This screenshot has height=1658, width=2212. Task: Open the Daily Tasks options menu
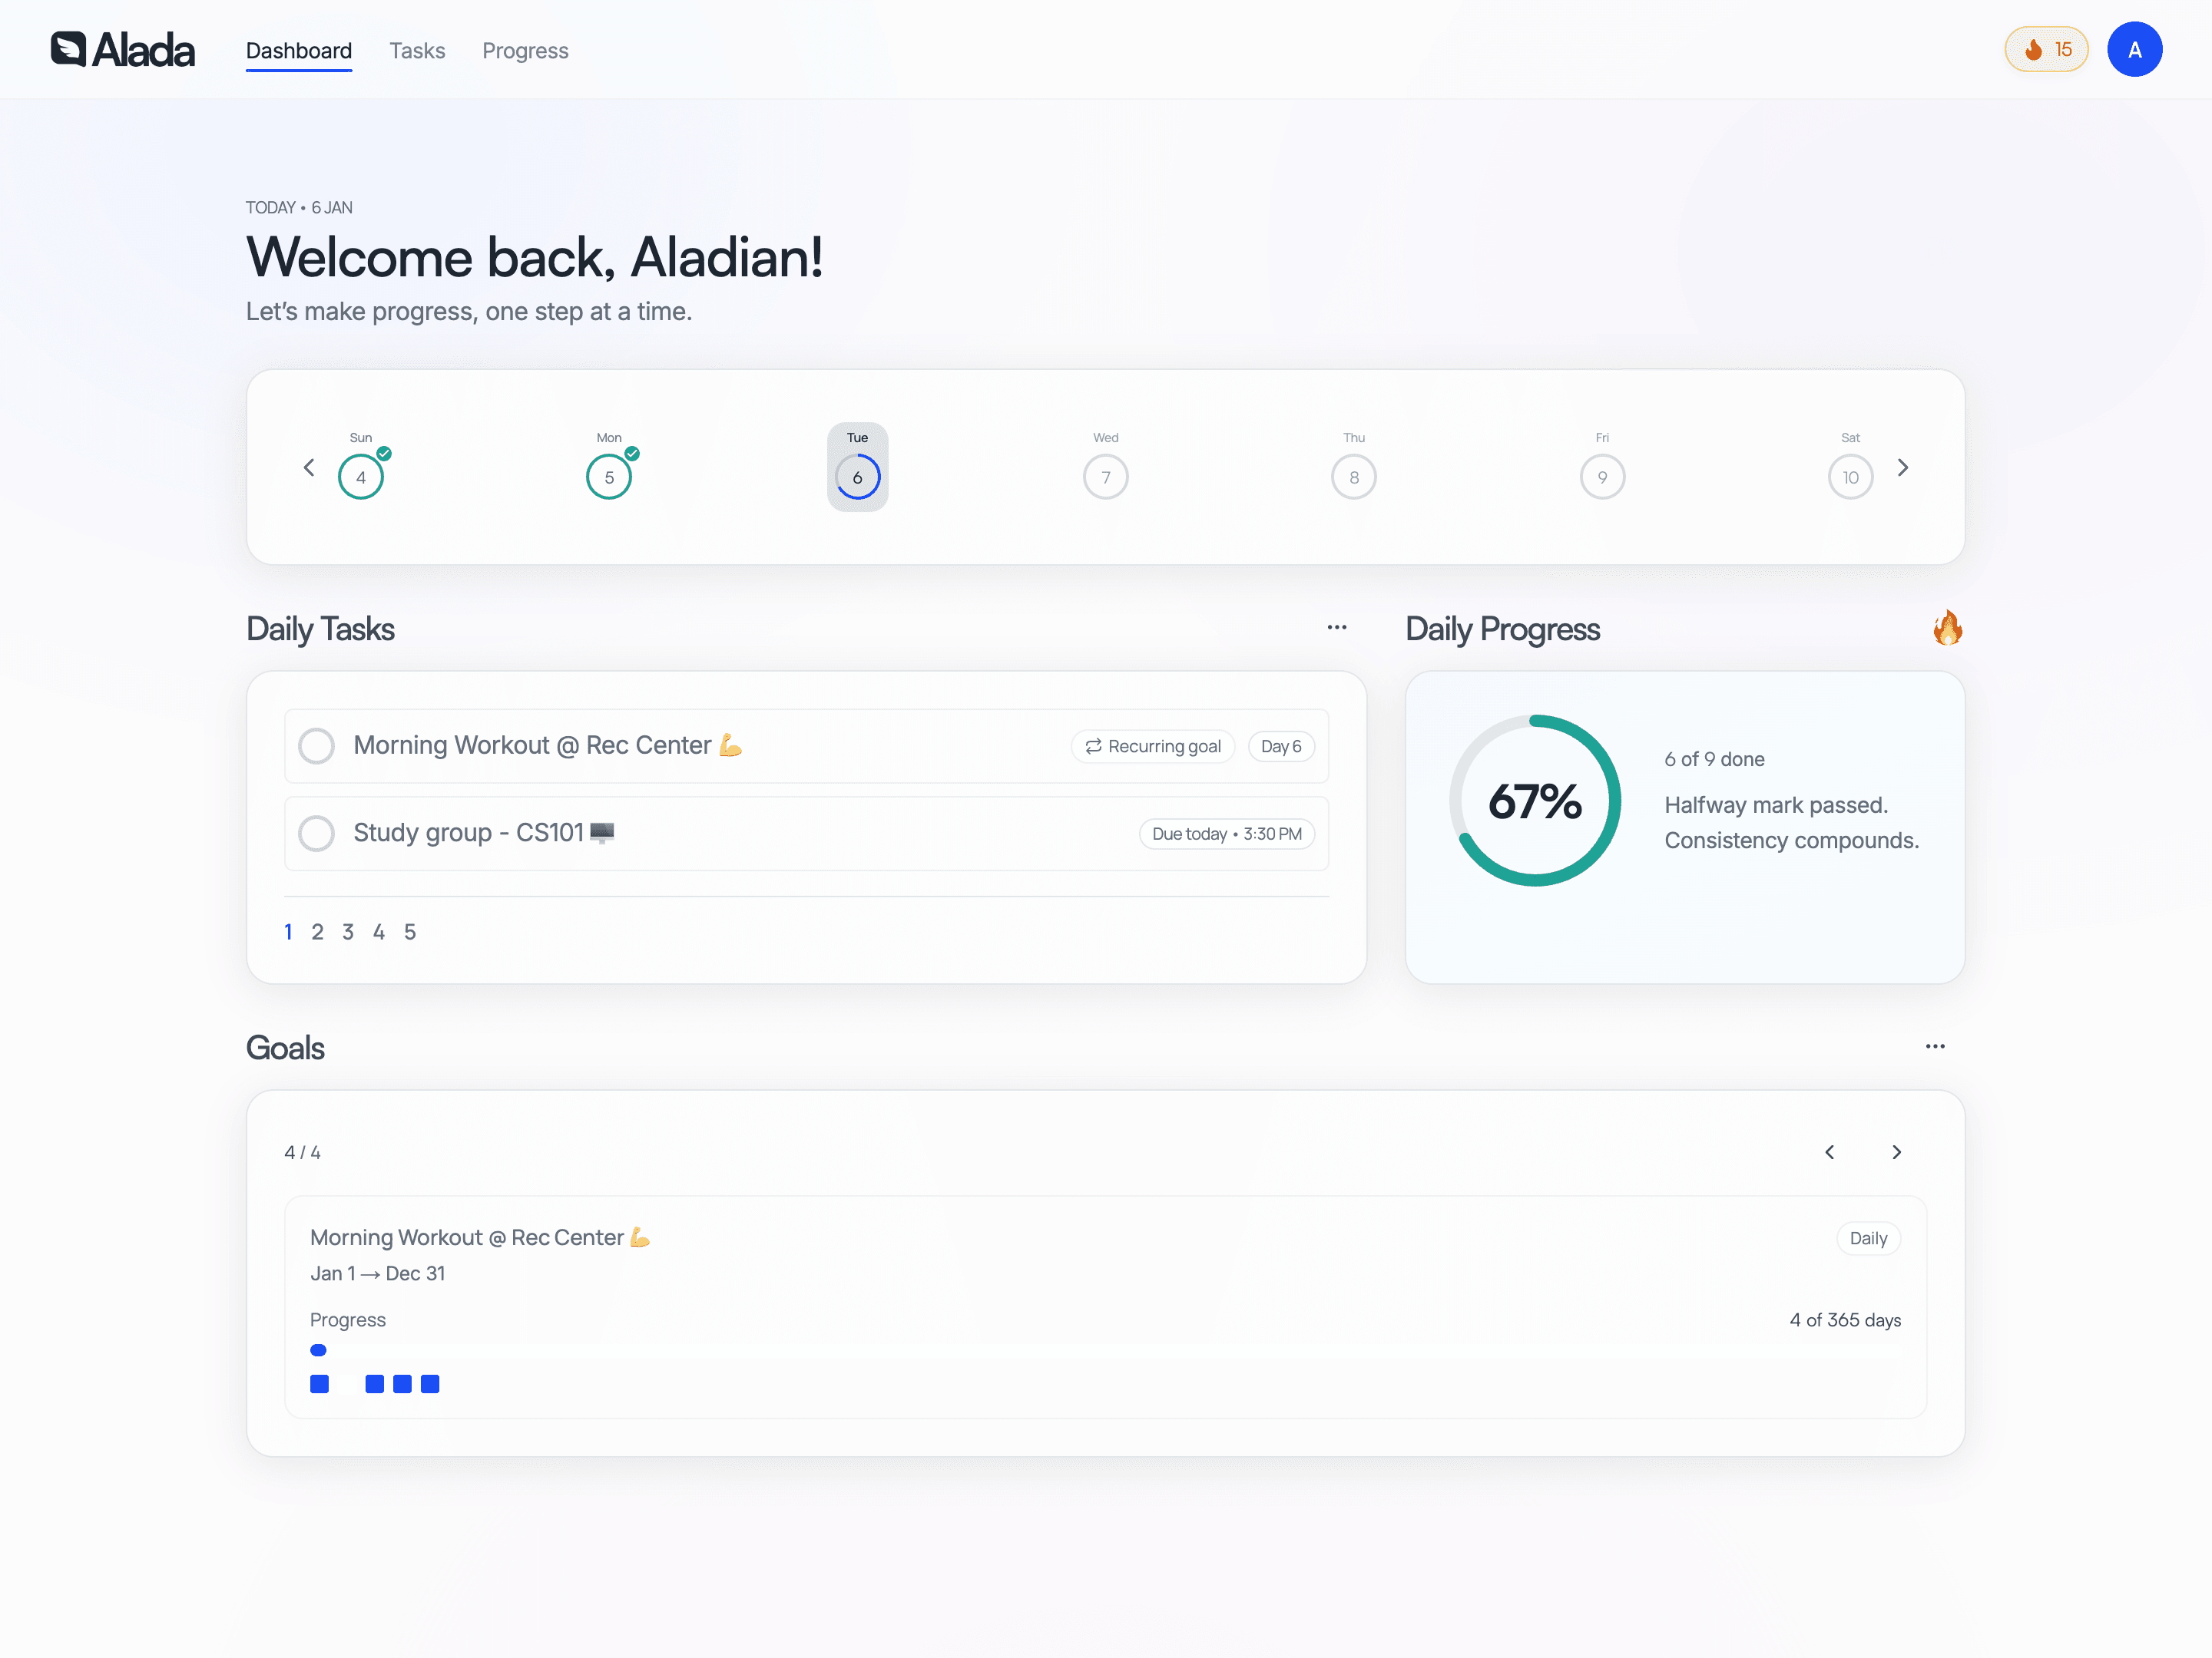click(x=1337, y=626)
